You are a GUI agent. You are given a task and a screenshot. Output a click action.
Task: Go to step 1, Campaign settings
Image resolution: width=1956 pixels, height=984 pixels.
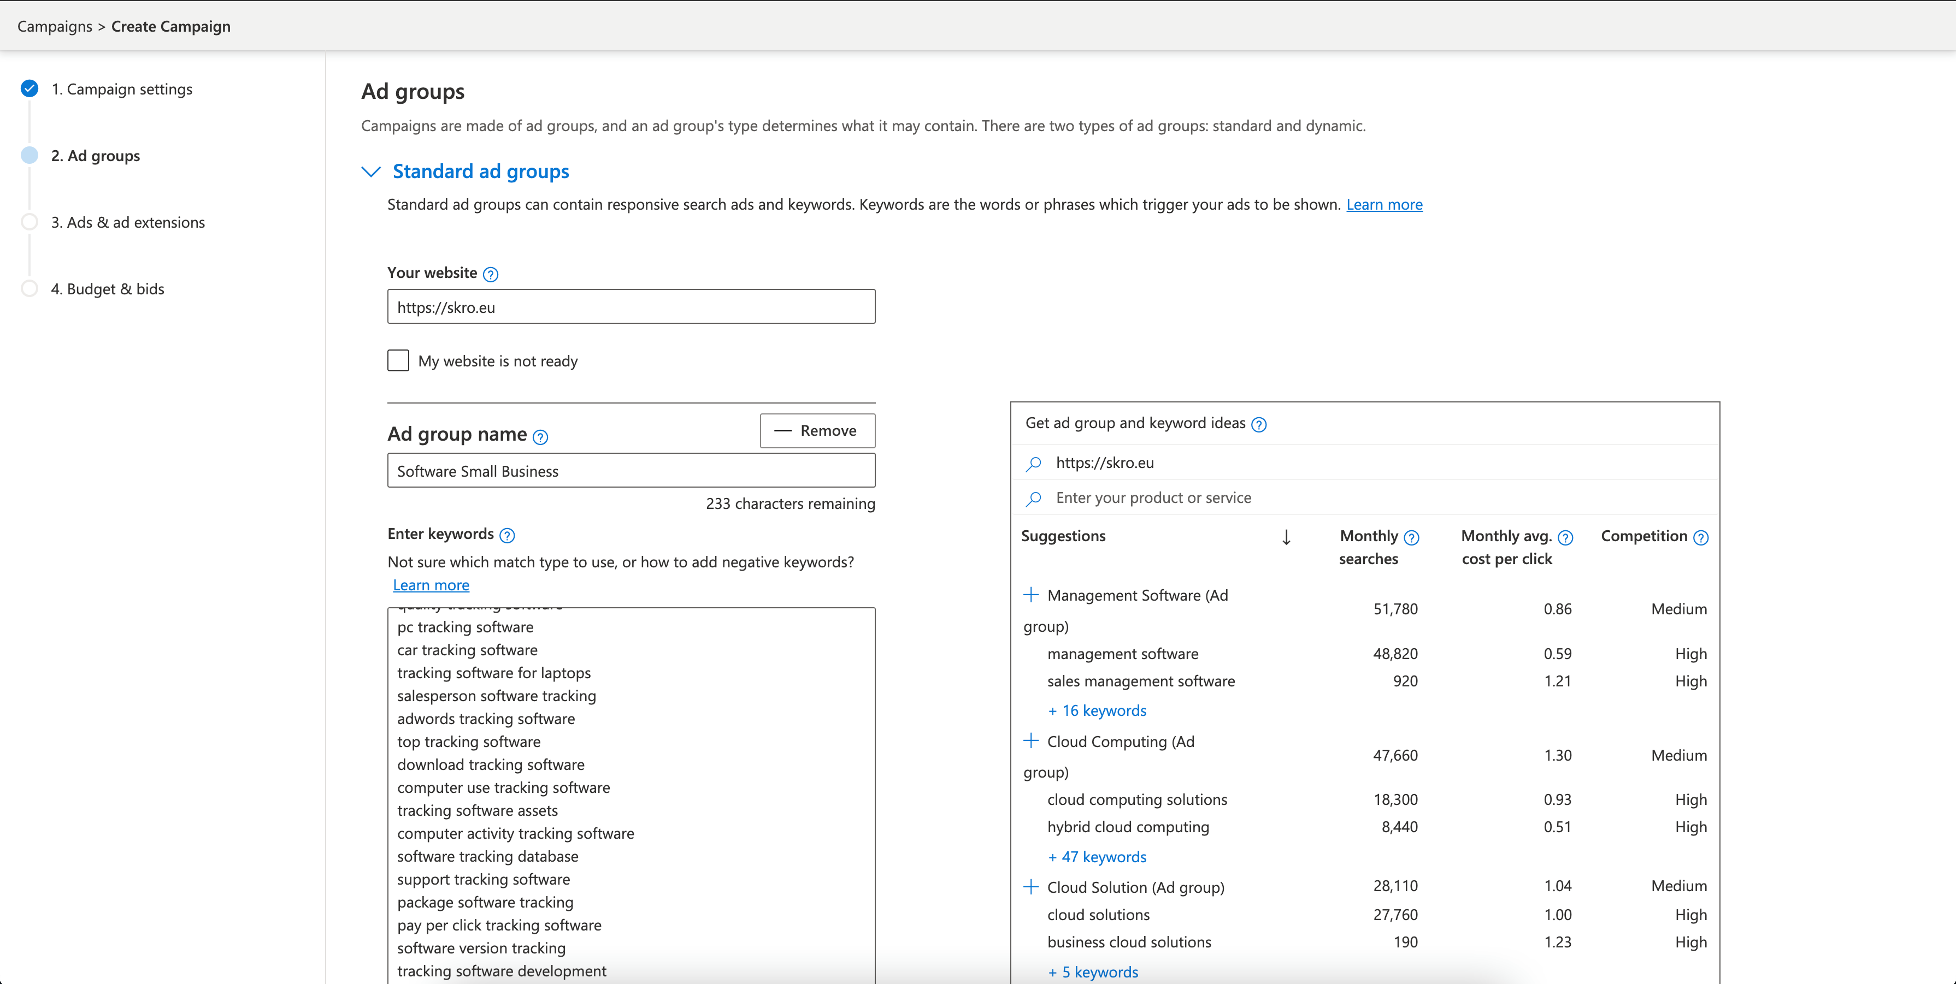pos(121,89)
